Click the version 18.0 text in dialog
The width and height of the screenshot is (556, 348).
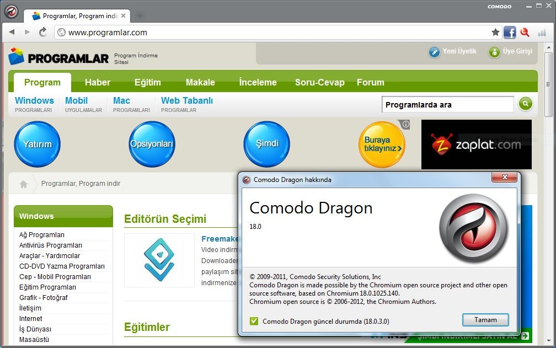coord(255,227)
